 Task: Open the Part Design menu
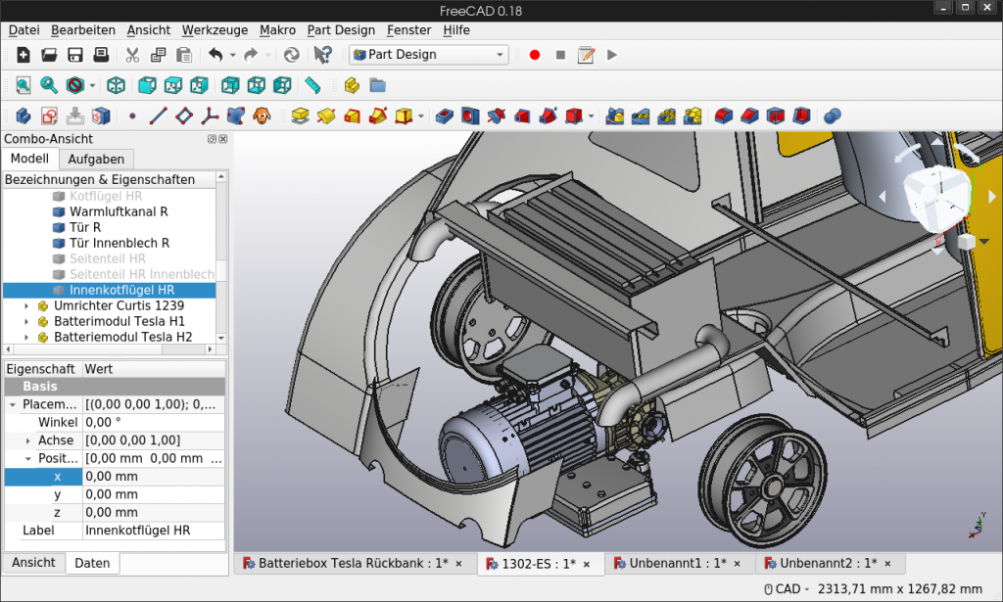(341, 30)
